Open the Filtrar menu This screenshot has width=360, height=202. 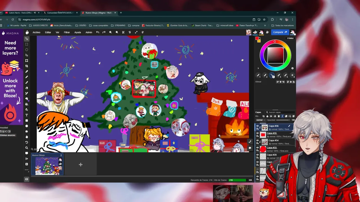coord(67,32)
